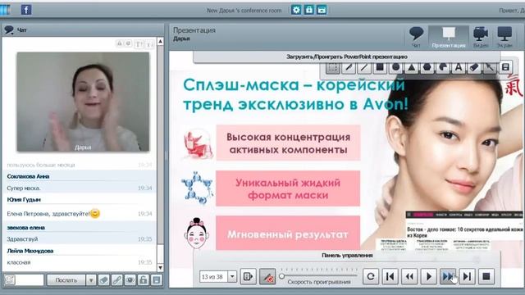Click the Чат panel header speech bubble icon
This screenshot has width=525, height=295.
(x=9, y=30)
